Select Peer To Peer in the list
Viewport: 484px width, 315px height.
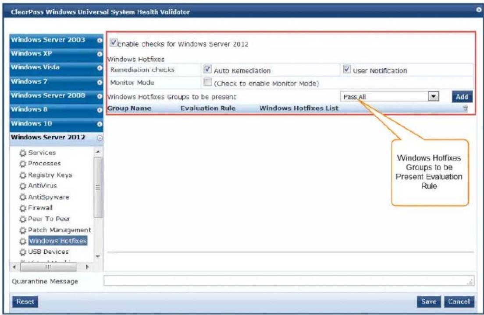49,219
